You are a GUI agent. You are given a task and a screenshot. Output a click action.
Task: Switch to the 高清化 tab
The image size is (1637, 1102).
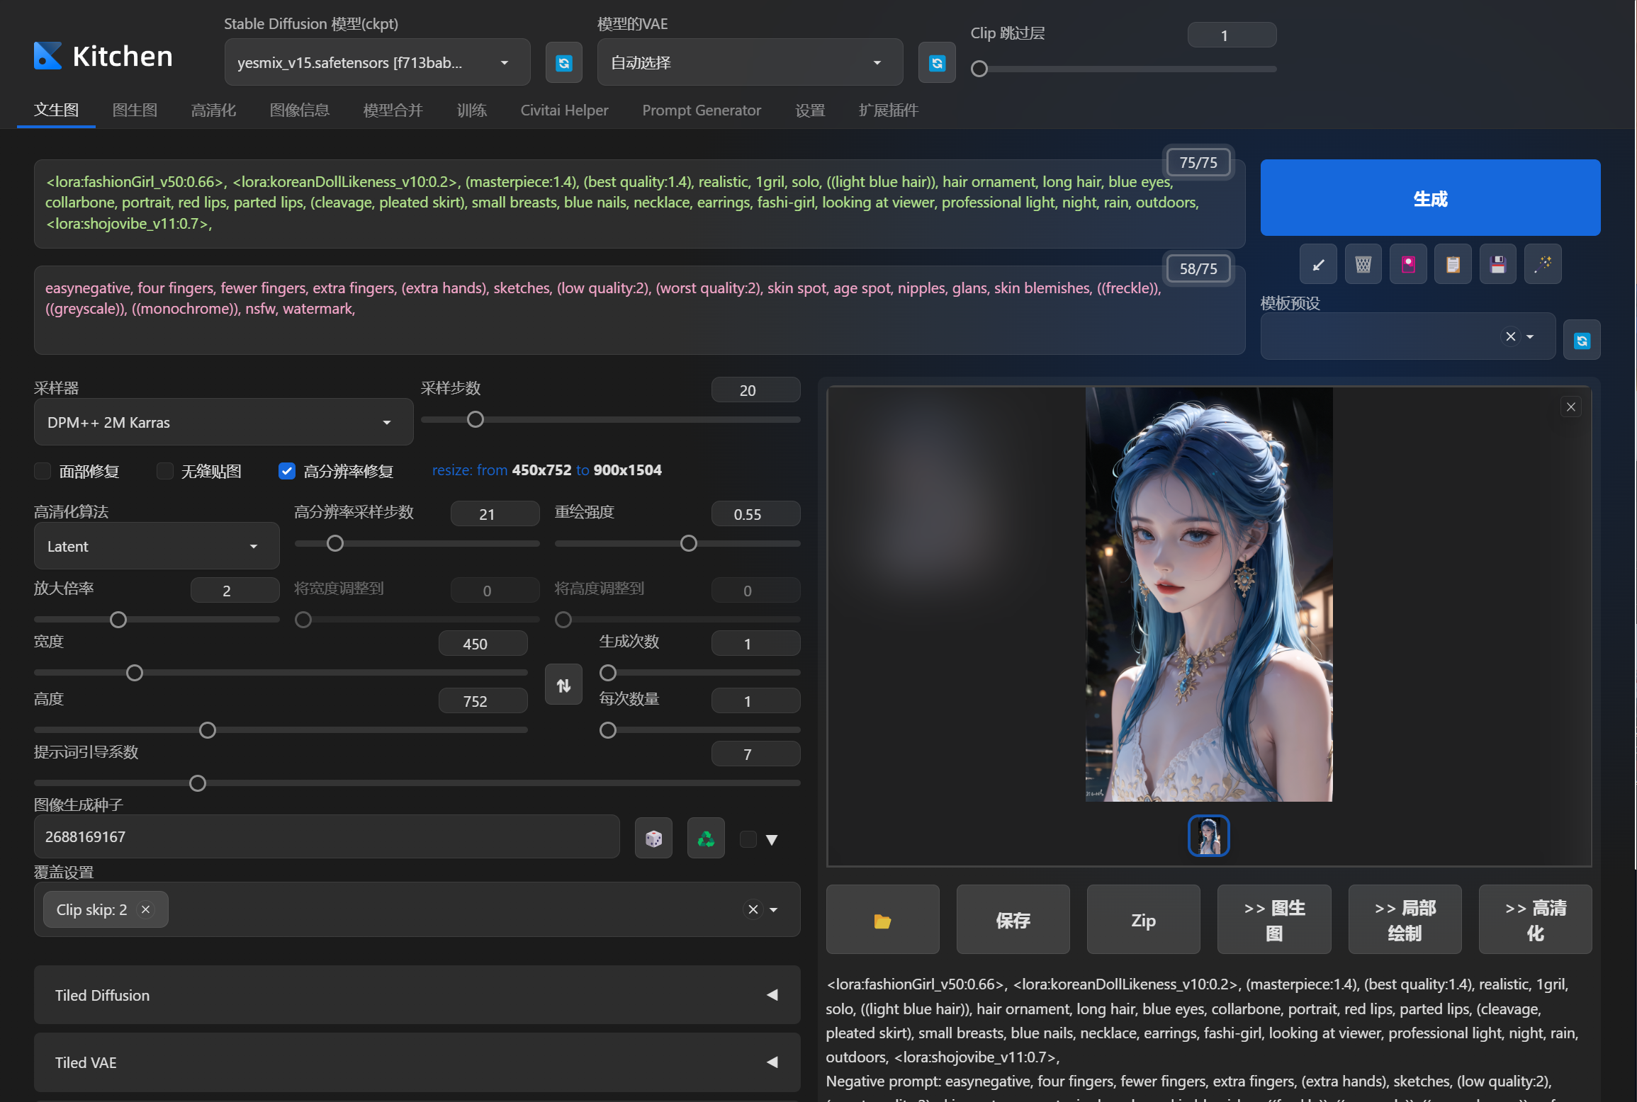coord(213,110)
